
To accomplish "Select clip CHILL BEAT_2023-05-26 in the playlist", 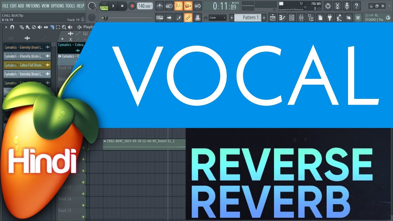I will (x=144, y=144).
